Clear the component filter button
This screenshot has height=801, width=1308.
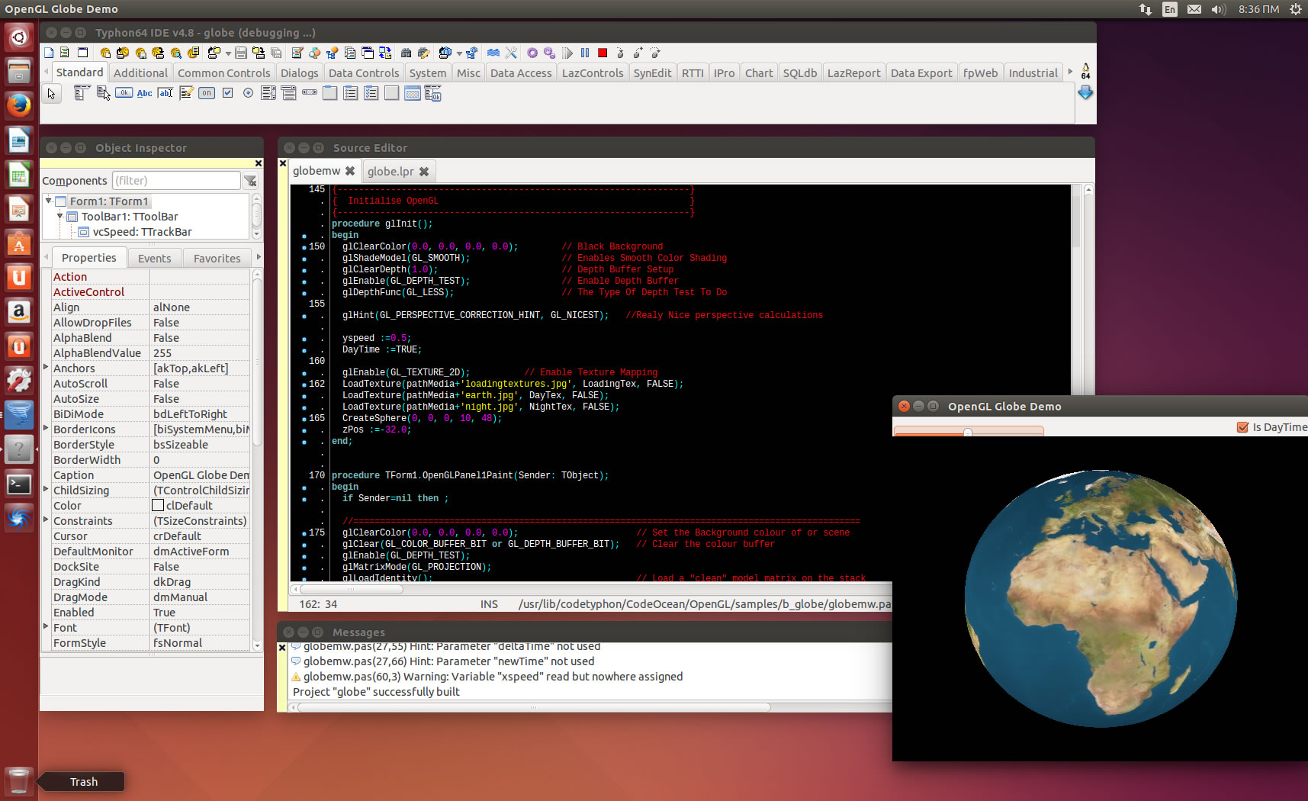[250, 181]
